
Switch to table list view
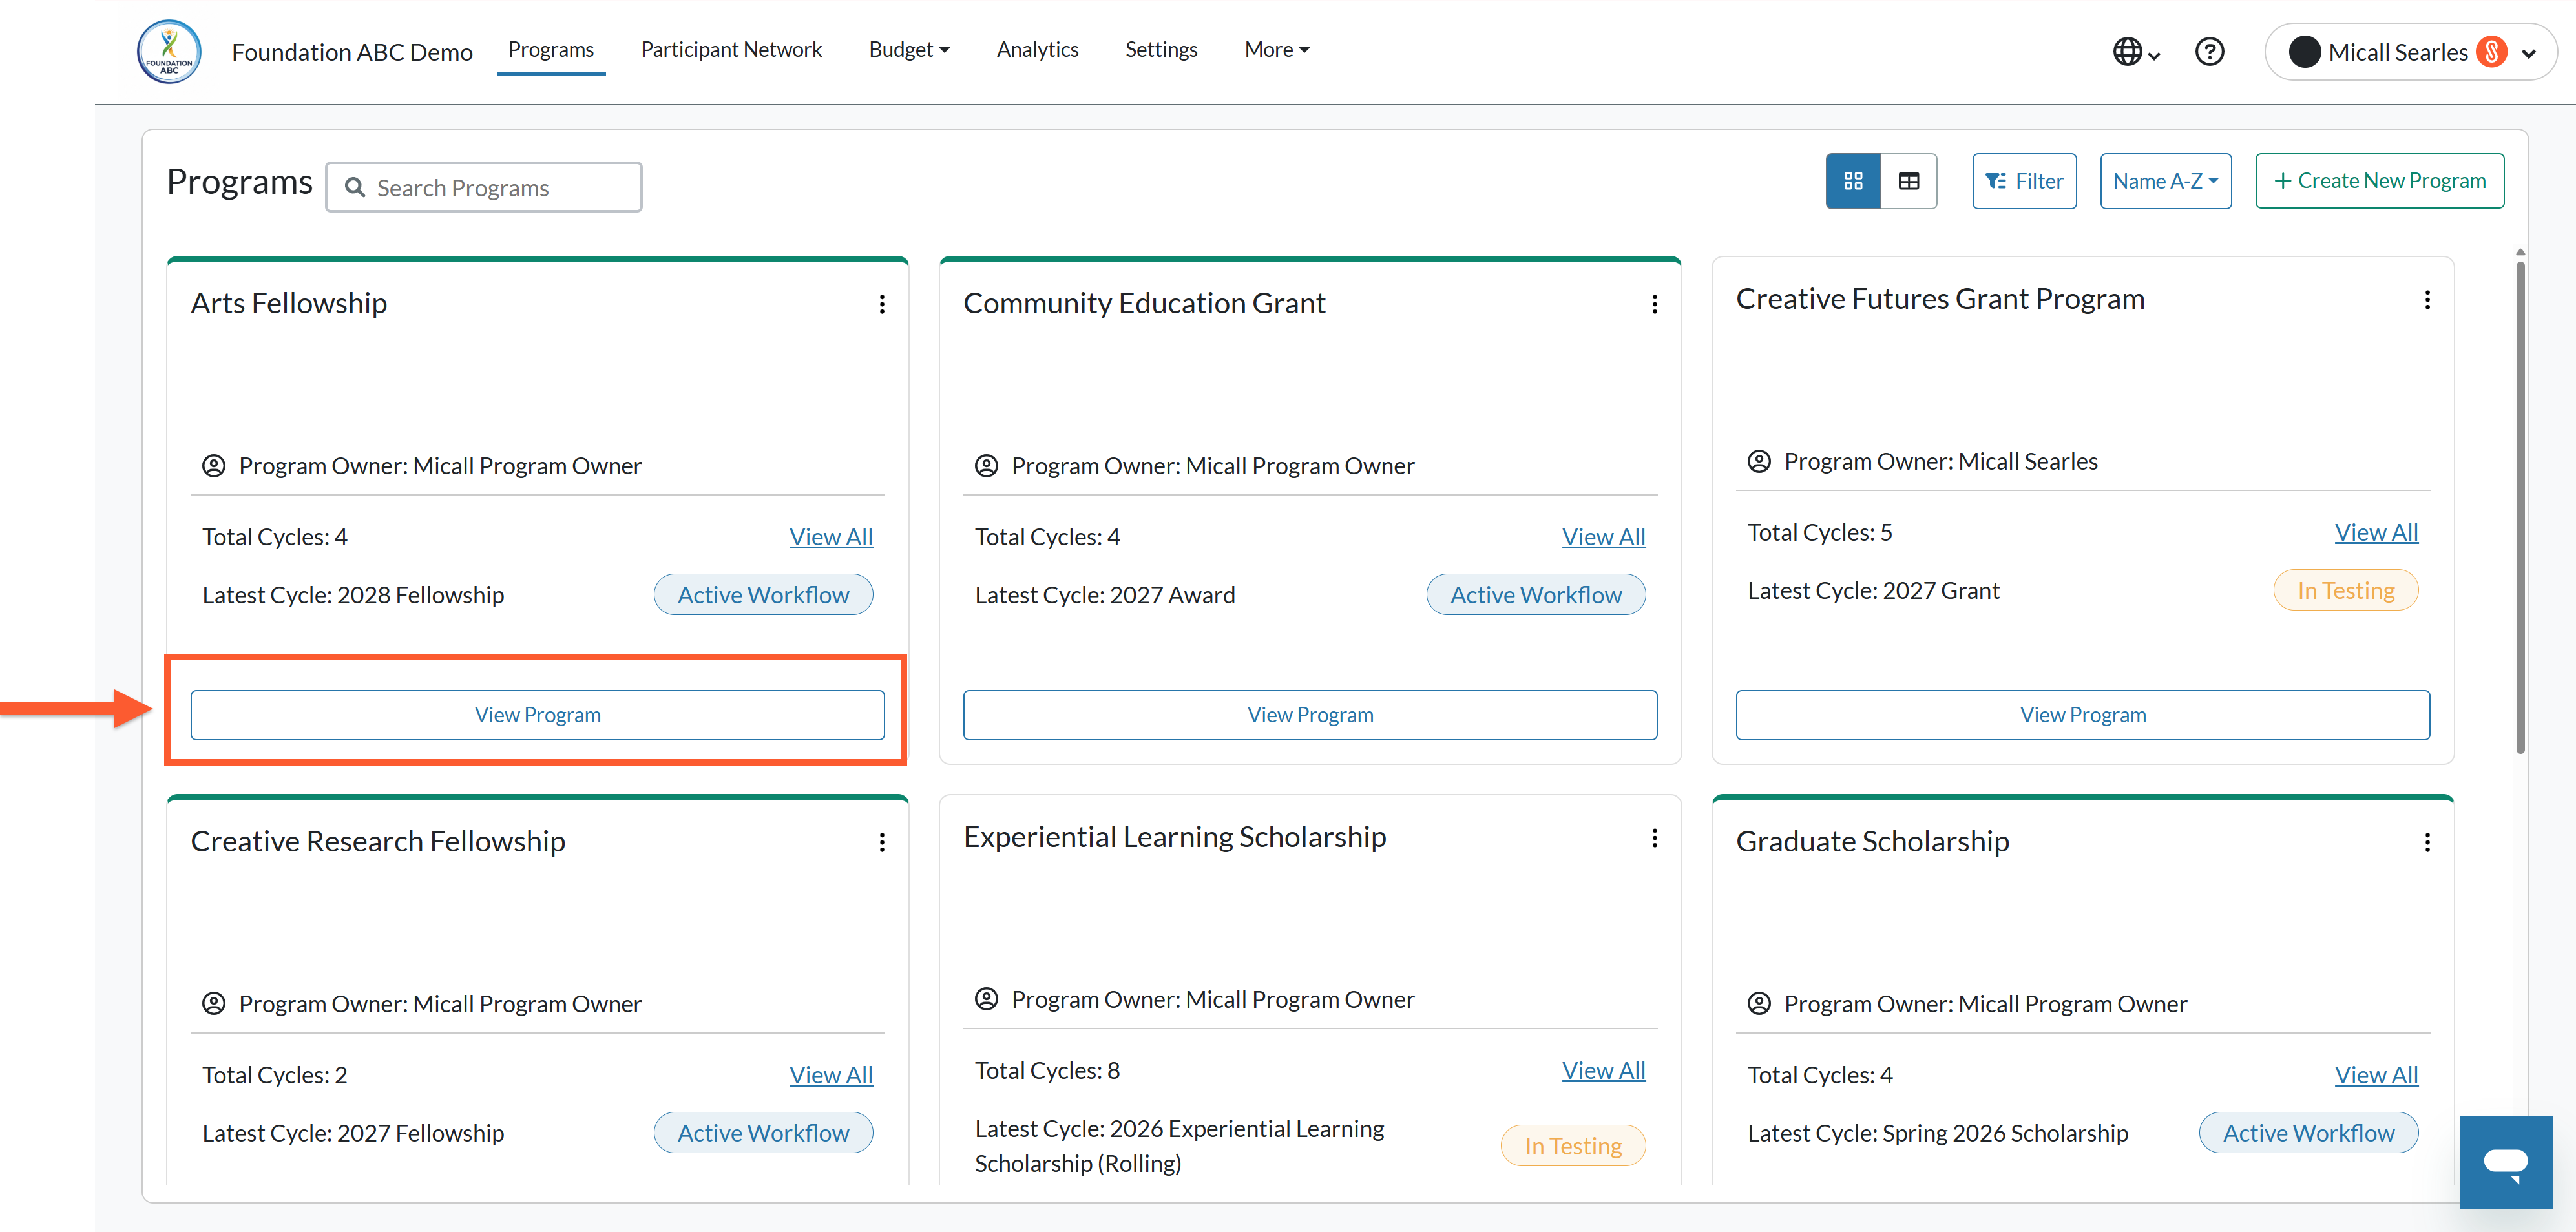[1909, 181]
